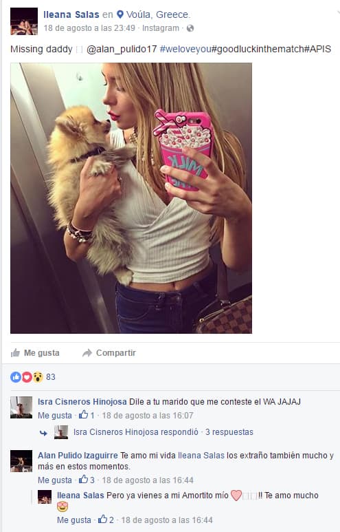Image resolution: width=340 pixels, height=532 pixels.
Task: Toggle Me gusta on Alan Pulido Izaguirre's comment
Action: pyautogui.click(x=55, y=480)
